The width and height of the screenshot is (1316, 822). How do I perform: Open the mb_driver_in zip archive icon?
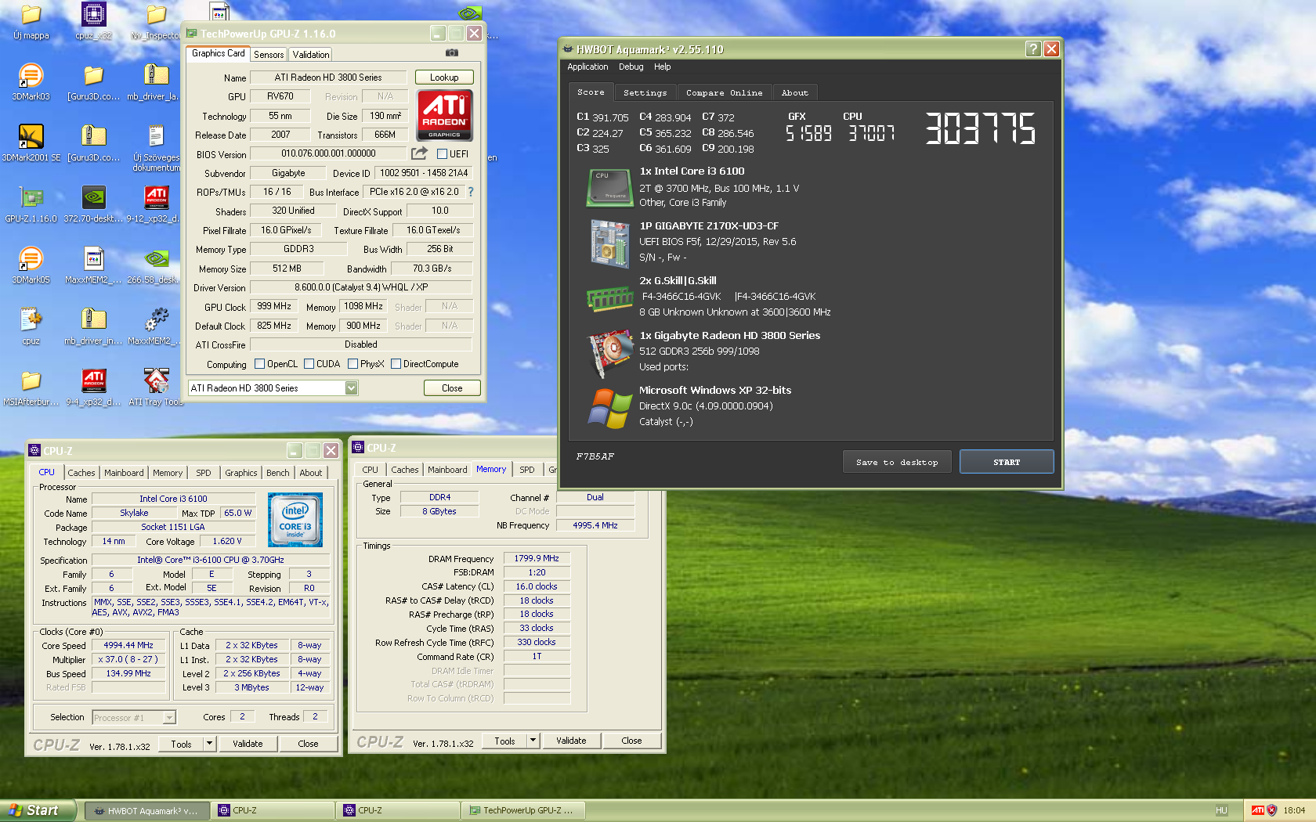pos(93,326)
